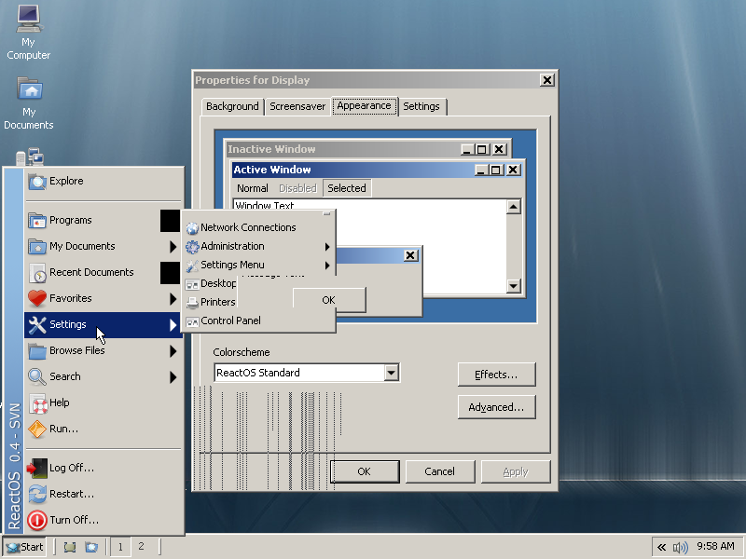The width and height of the screenshot is (746, 559).
Task: Click the Administration gear icon
Action: (x=192, y=247)
